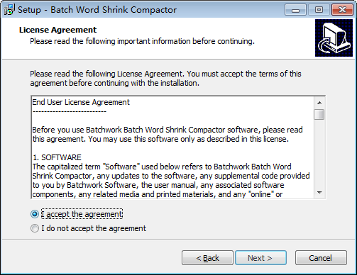Click the Setup installer icon in title bar
This screenshot has height=275, width=357.
(9, 10)
